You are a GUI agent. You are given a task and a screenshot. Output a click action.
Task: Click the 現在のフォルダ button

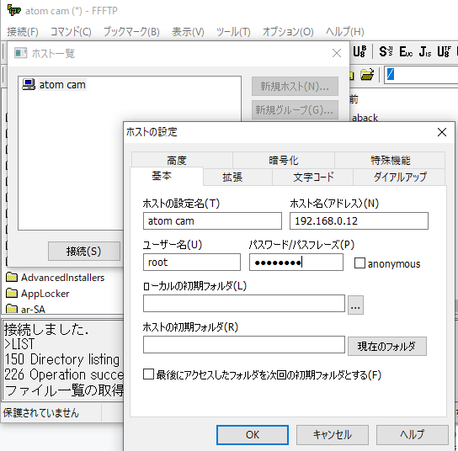pos(386,346)
